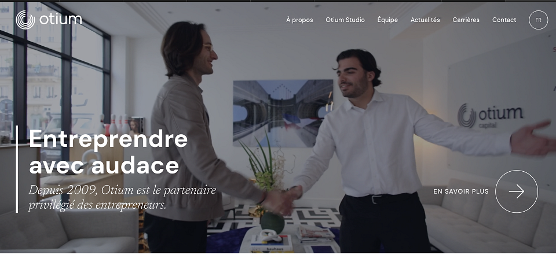The width and height of the screenshot is (556, 262).
Task: Open the FR language selector circle
Action: [538, 20]
